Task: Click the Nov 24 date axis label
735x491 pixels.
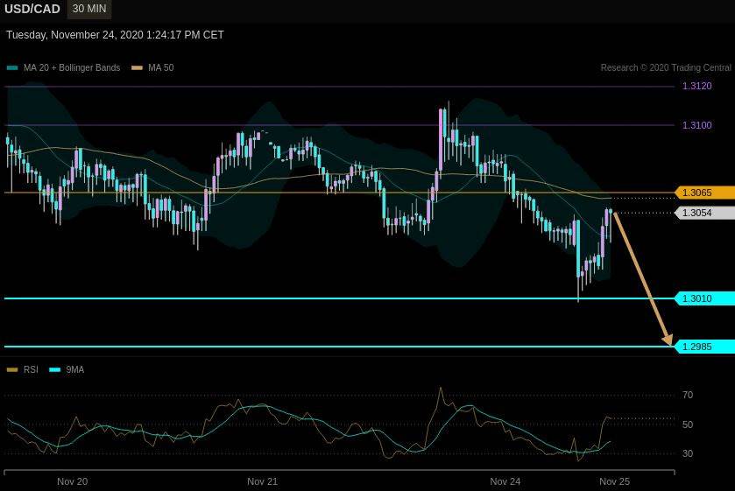Action: [505, 481]
